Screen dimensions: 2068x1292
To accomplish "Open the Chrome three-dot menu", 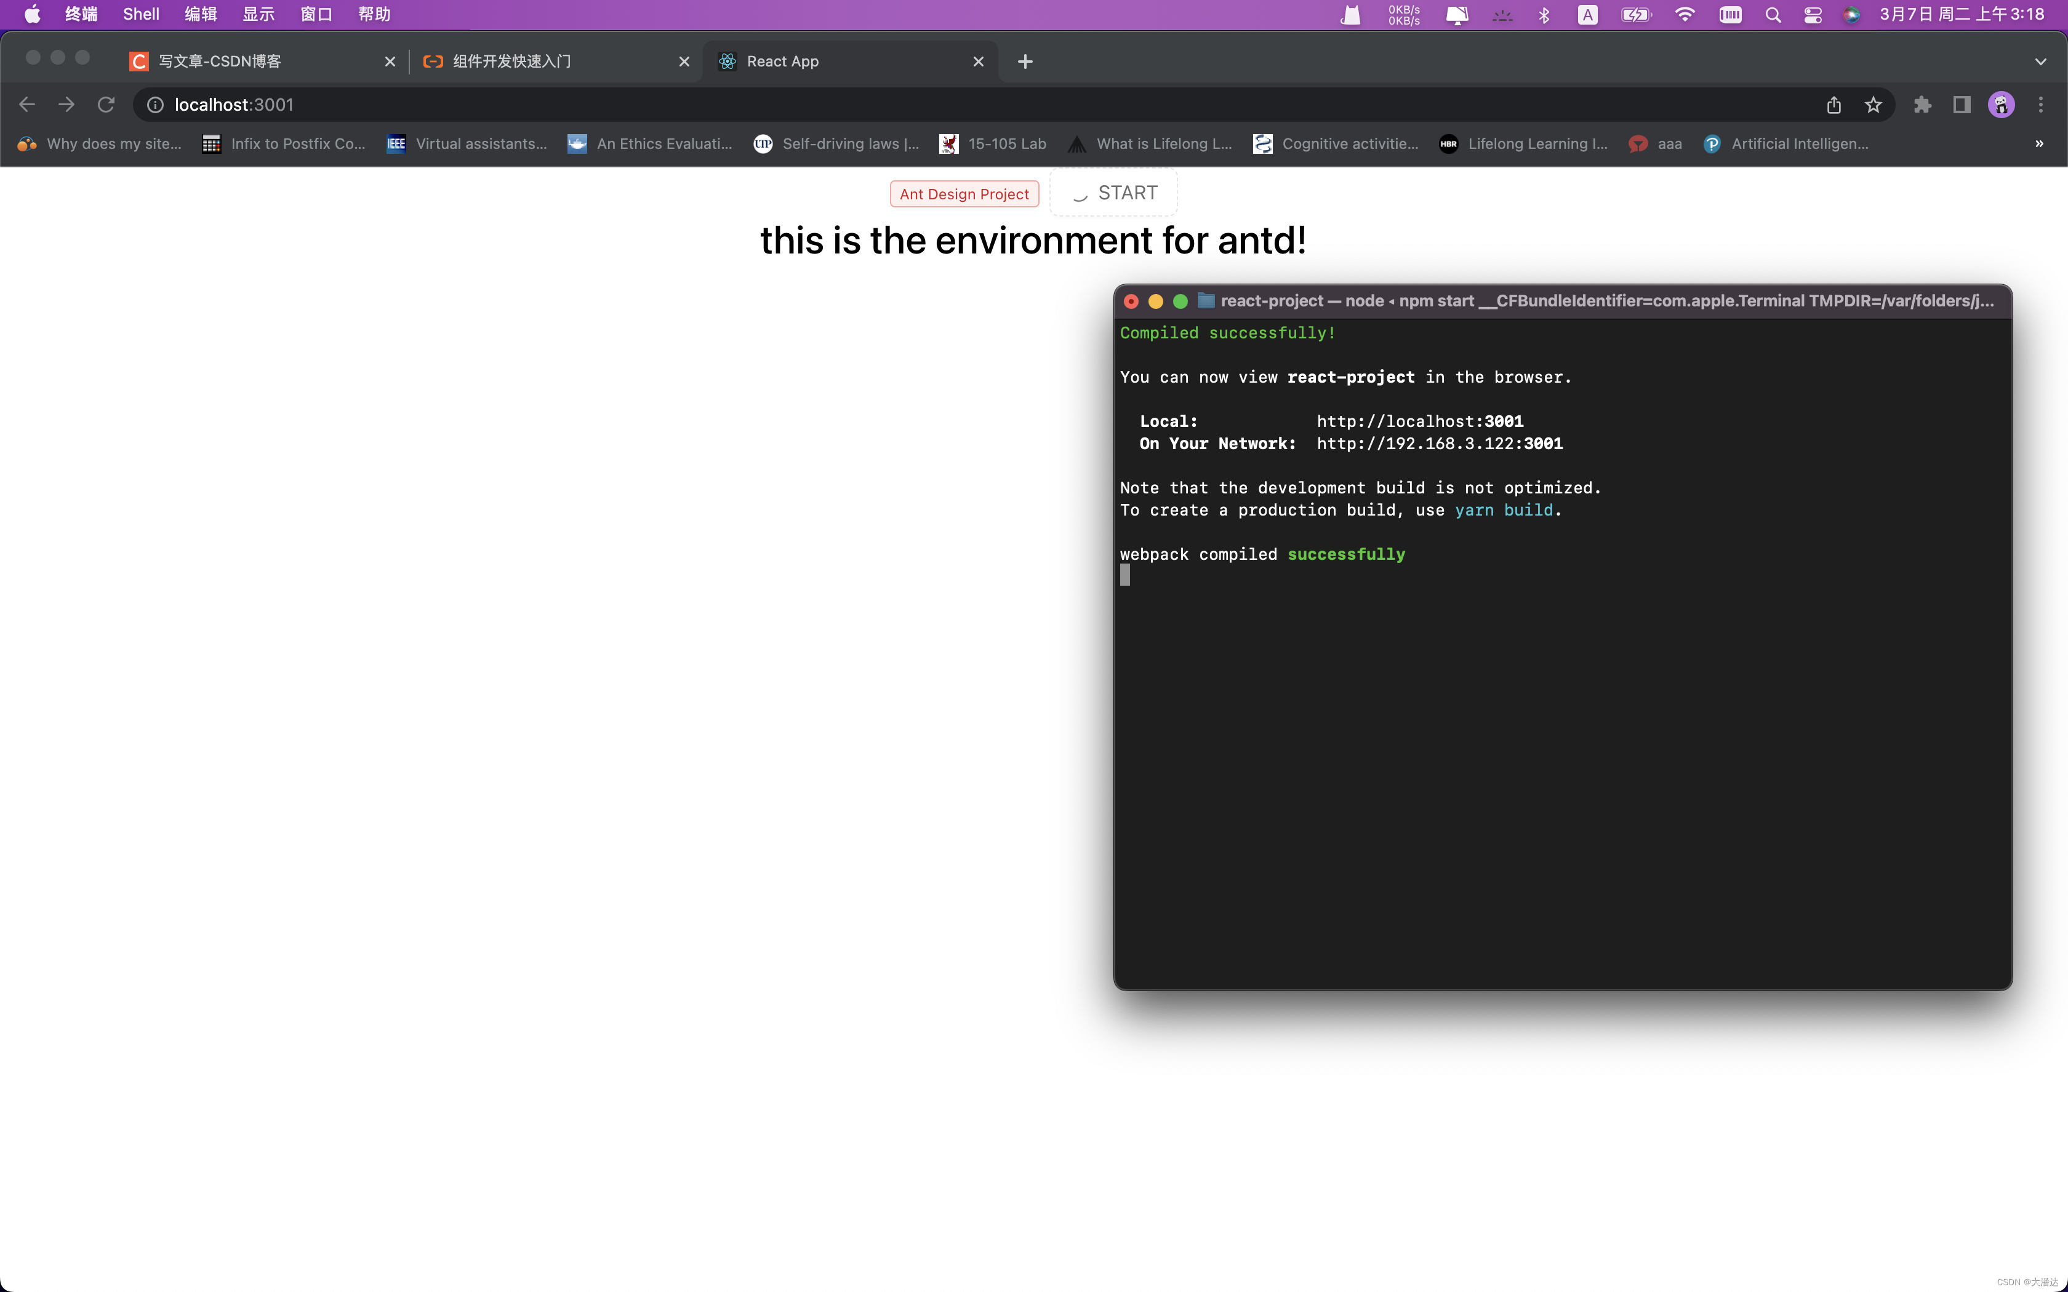I will point(2041,104).
